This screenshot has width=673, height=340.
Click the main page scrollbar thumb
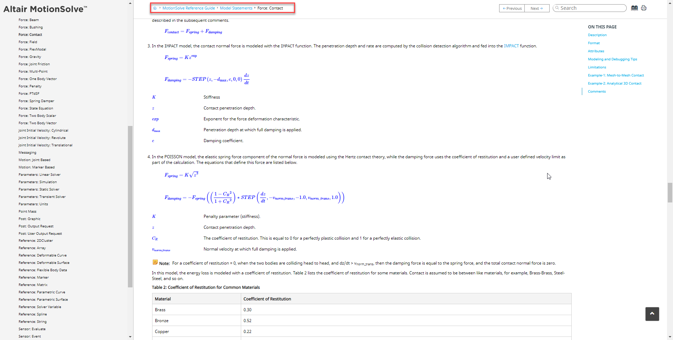click(x=670, y=193)
